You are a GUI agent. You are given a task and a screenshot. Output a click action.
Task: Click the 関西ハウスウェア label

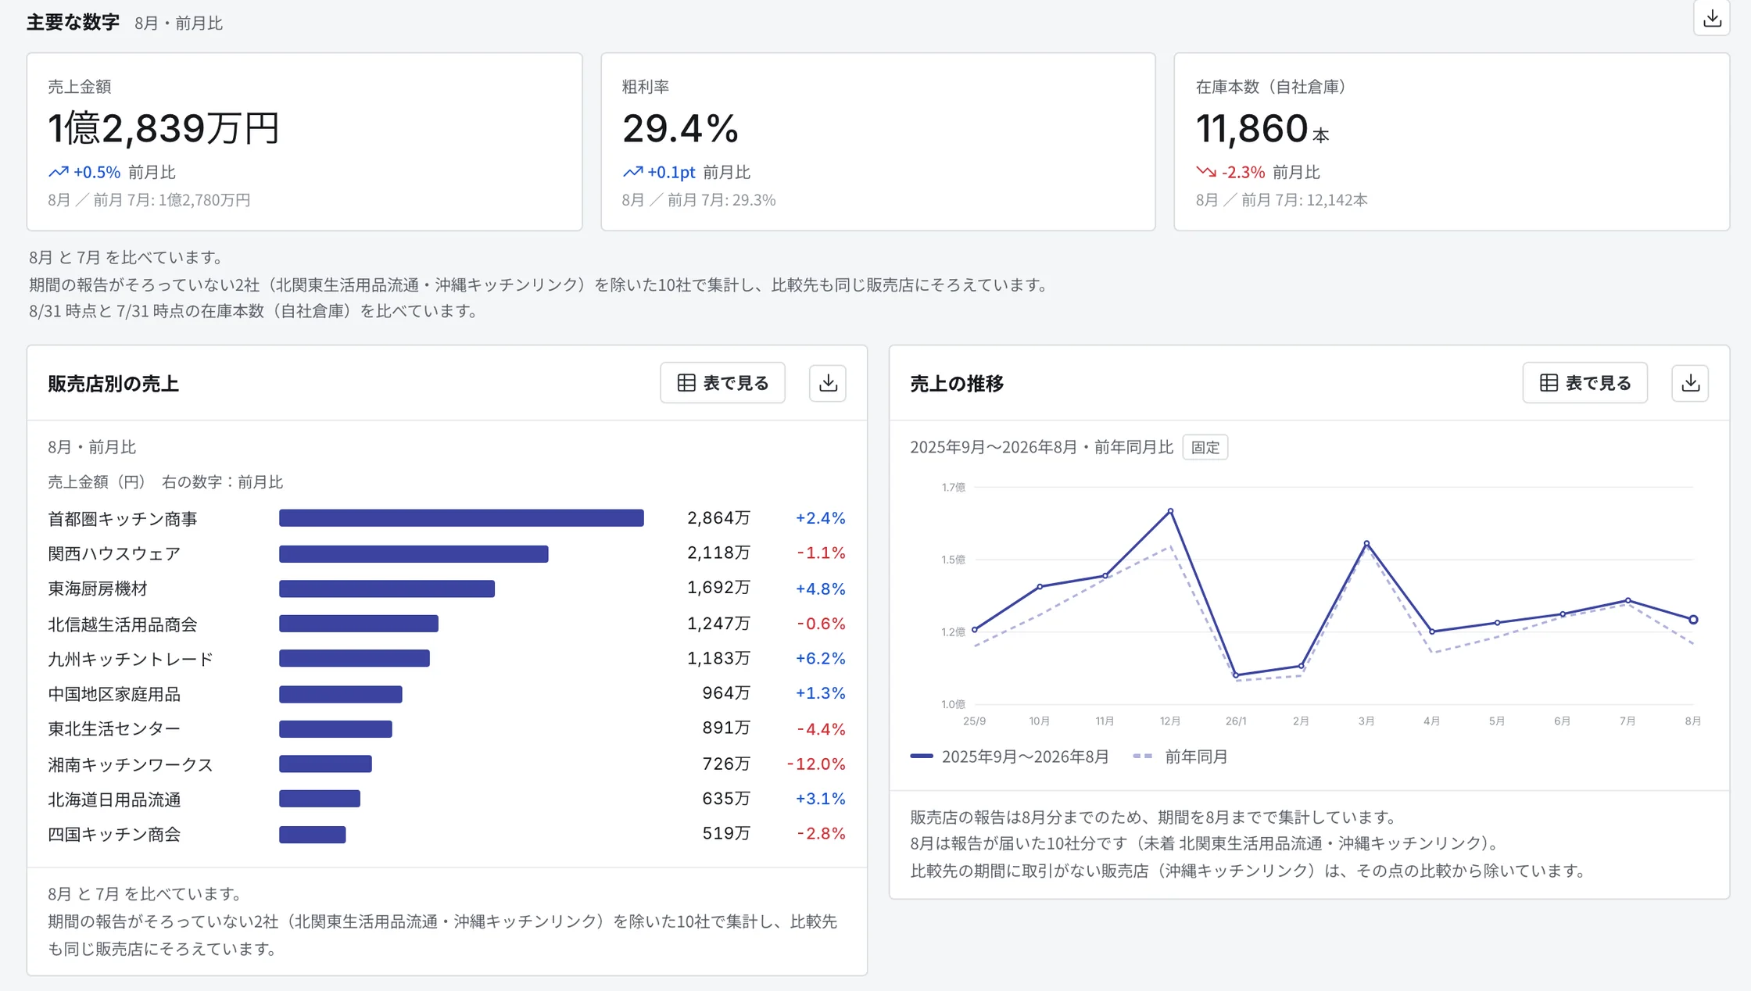click(114, 553)
